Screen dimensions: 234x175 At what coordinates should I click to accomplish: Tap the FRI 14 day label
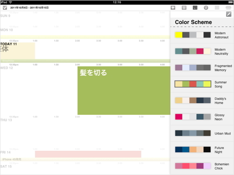click(x=6, y=153)
